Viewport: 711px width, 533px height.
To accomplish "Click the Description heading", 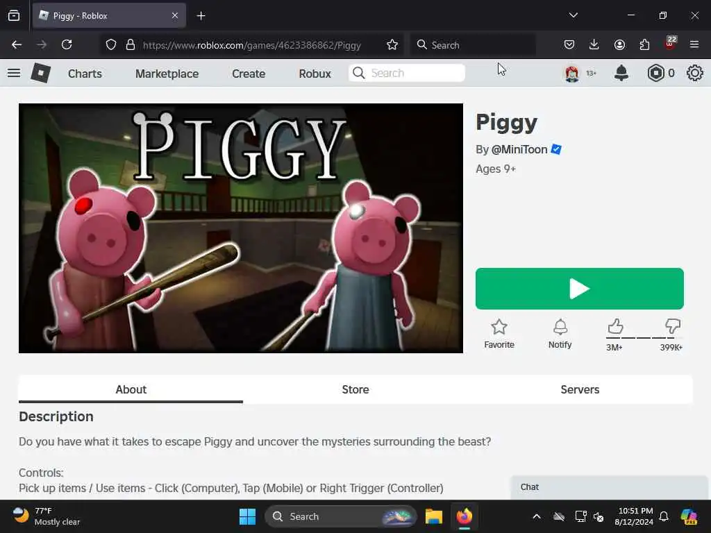I will pyautogui.click(x=56, y=416).
